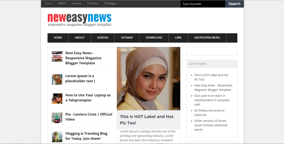Open Home in the top bar
The image size is (284, 144).
49,3
